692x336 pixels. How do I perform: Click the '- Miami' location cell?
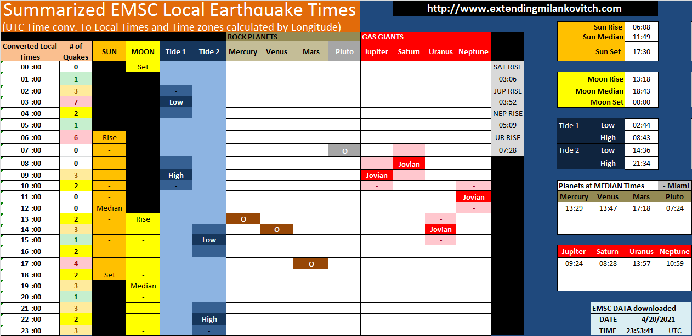tap(674, 186)
